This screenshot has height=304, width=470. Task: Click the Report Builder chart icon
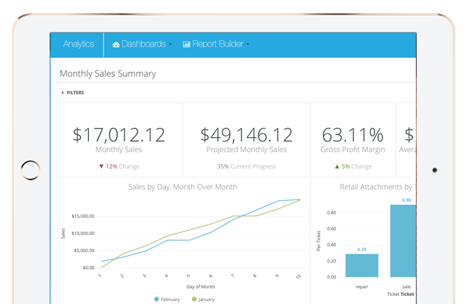click(x=186, y=44)
